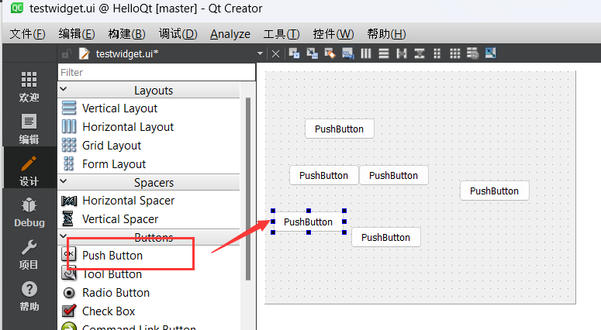Click the widget box vertical scrollbar

coord(247,189)
